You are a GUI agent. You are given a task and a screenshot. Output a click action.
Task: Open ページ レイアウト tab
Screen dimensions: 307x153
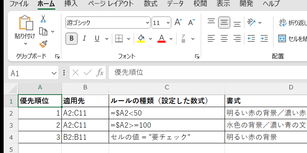(111, 4)
